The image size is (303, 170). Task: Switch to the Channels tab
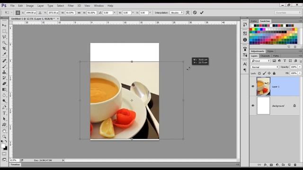pos(265,56)
